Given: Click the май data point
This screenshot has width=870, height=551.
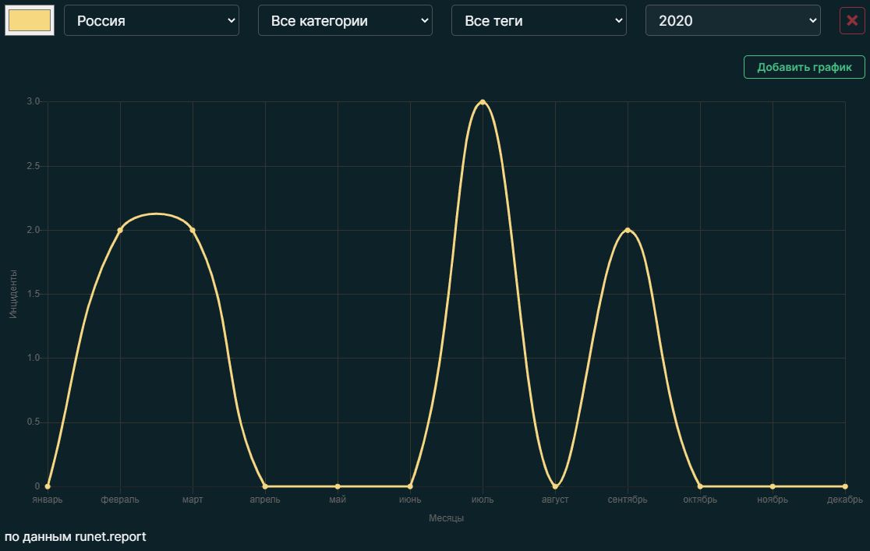Looking at the screenshot, I should click(338, 486).
